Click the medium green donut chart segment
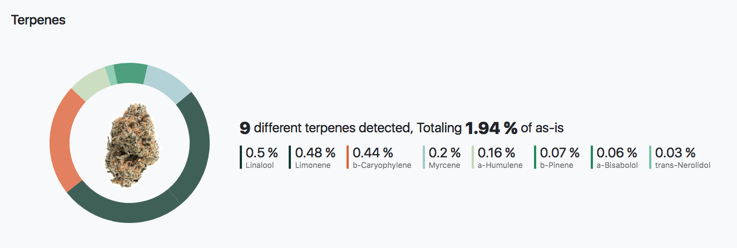The height and width of the screenshot is (248, 737). tap(130, 73)
